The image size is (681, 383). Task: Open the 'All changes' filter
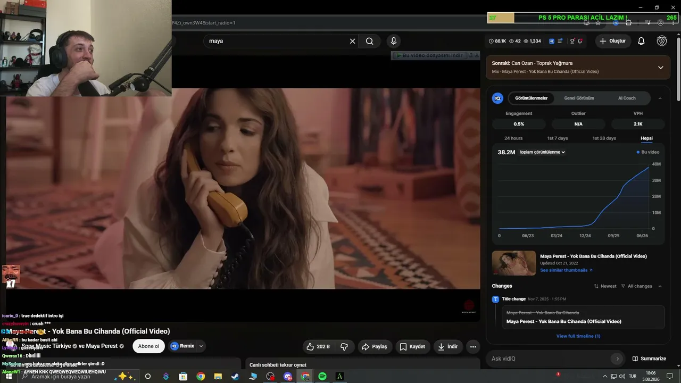pos(636,286)
